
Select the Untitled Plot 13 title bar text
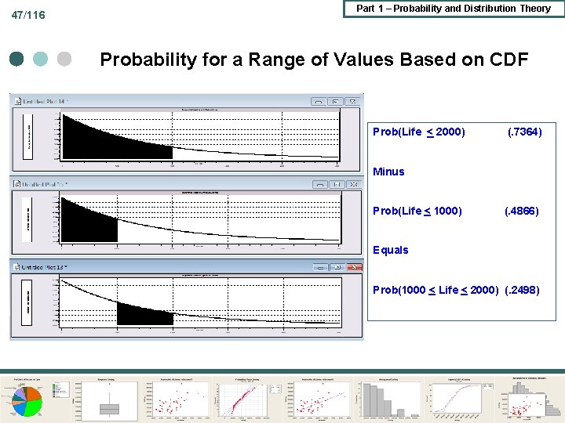point(44,267)
